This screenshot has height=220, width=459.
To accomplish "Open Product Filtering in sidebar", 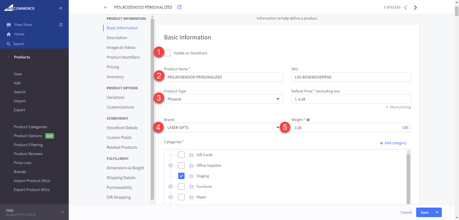I will tap(28, 145).
